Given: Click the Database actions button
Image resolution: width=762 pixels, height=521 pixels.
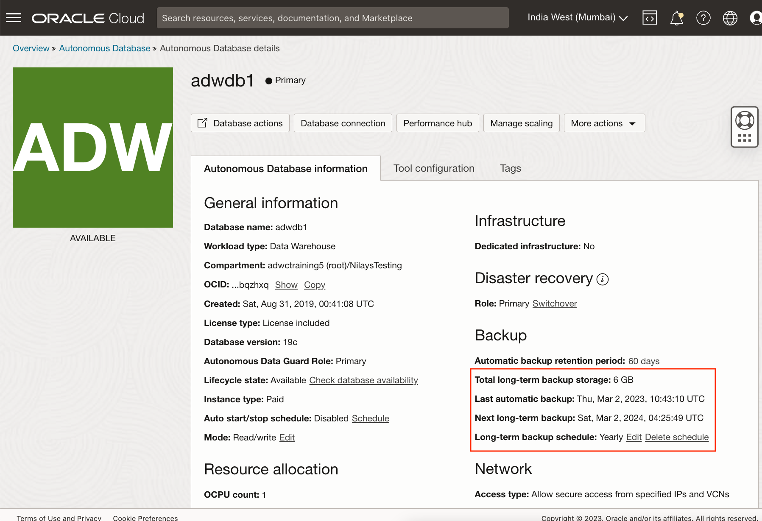Looking at the screenshot, I should point(240,123).
